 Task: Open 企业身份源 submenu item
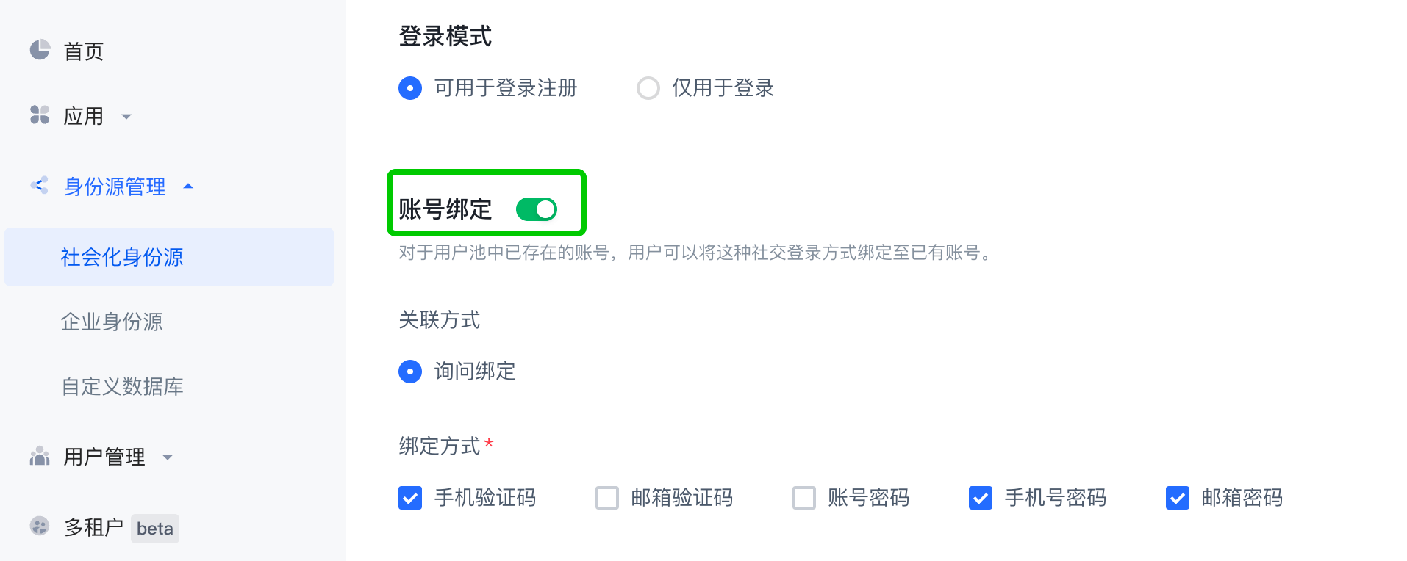pyautogui.click(x=112, y=322)
